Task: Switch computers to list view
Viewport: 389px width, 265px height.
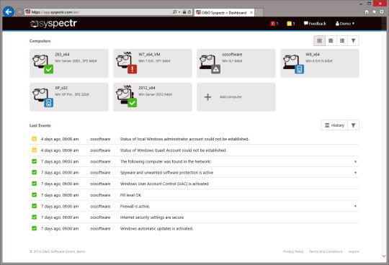Action: pyautogui.click(x=331, y=40)
